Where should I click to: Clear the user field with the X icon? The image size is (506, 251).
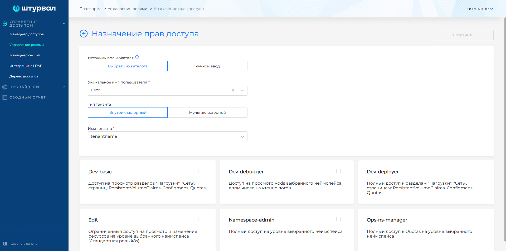233,90
